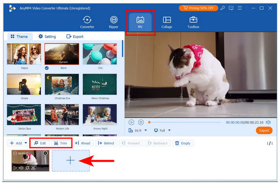
Task: Click the Pricing-50% OFF button
Action: click(x=198, y=8)
